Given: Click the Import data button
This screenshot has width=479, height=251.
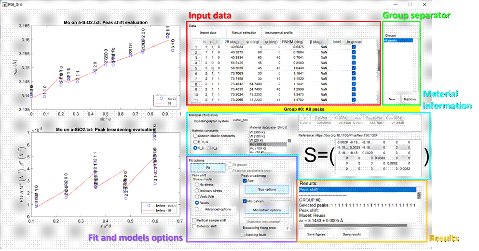Looking at the screenshot, I should tap(208, 33).
